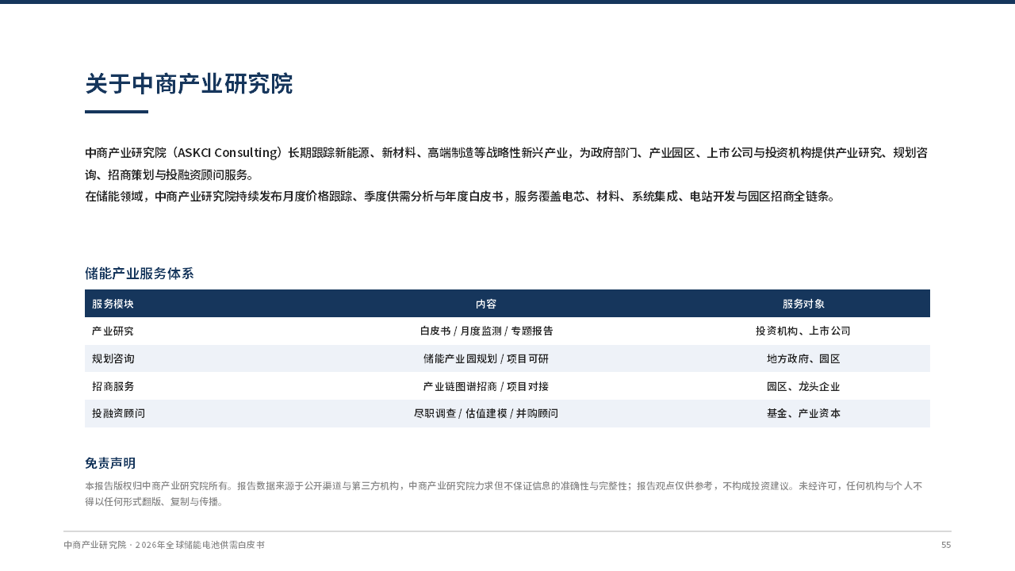Select the 产业研究 row label
Image resolution: width=1015 pixels, height=571 pixels.
(x=113, y=331)
